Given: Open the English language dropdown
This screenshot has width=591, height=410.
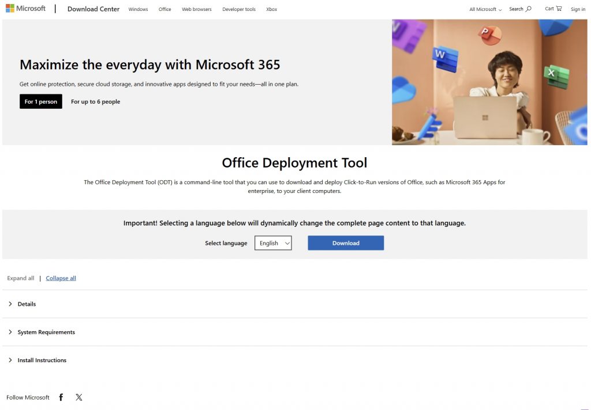Looking at the screenshot, I should tap(273, 243).
